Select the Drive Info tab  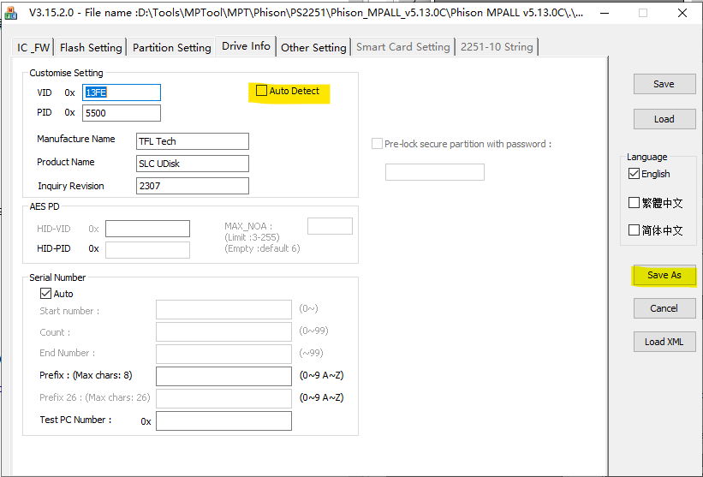coord(246,46)
